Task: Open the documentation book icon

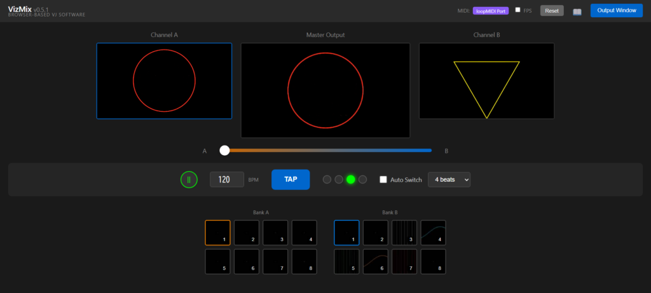Action: pyautogui.click(x=577, y=11)
